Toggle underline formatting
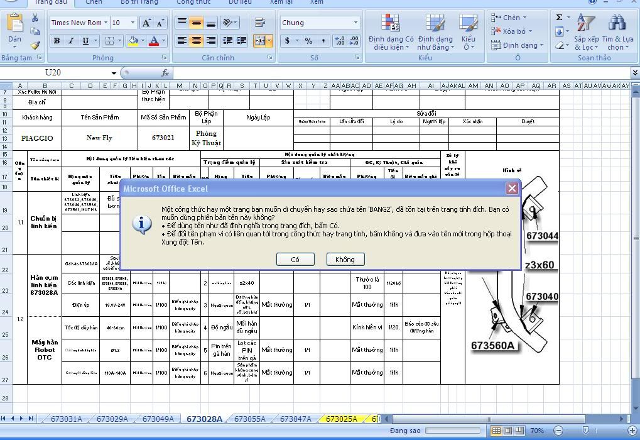This screenshot has height=440, width=640. click(x=85, y=40)
